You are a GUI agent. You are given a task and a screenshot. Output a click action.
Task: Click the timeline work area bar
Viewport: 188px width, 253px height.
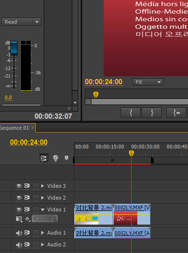pyautogui.click(x=113, y=160)
